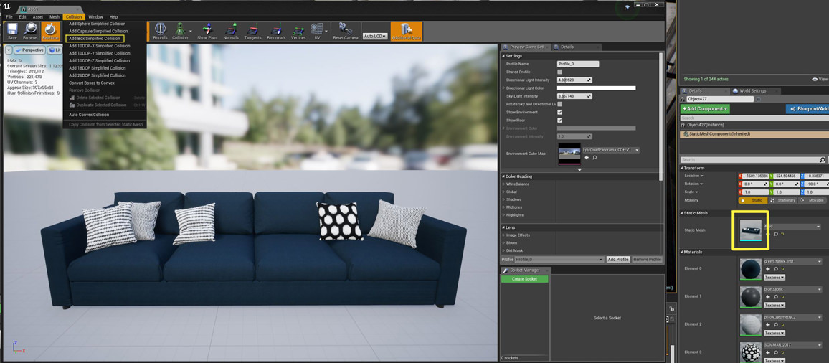Reset Element 2 material yellow arrow
829x363 pixels.
click(x=782, y=325)
